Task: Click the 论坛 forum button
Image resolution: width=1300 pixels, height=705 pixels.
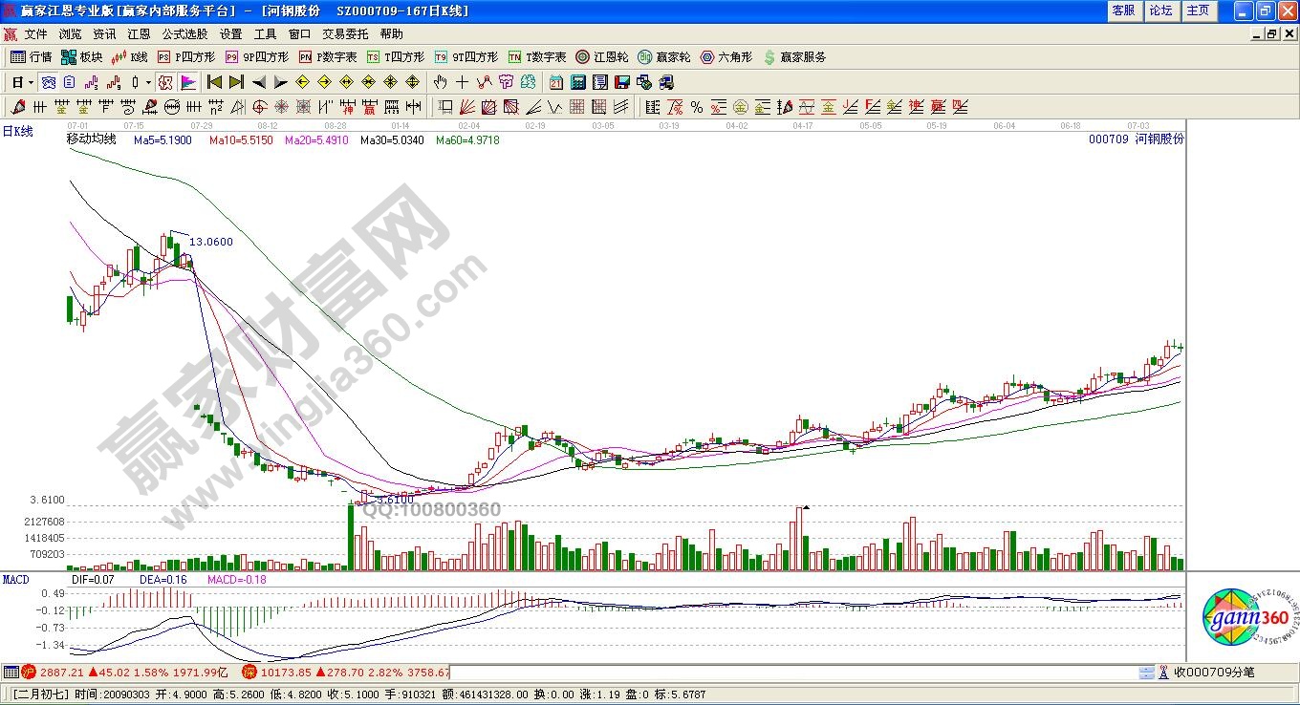Action: tap(1160, 11)
